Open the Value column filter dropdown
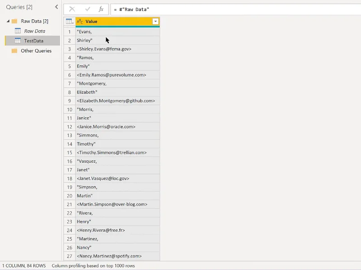361x270 pixels. [x=155, y=22]
